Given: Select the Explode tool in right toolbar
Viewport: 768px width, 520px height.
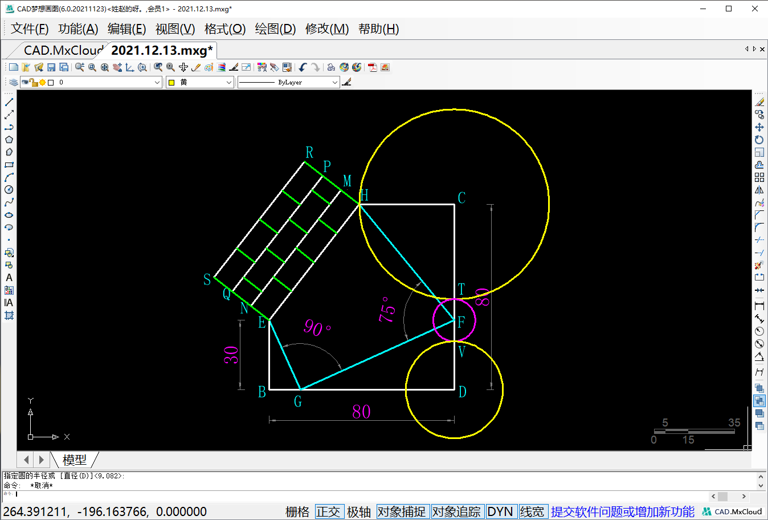Looking at the screenshot, I should click(759, 265).
